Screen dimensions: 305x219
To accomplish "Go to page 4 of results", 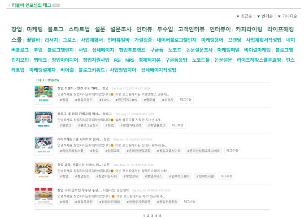I will coord(156,216).
